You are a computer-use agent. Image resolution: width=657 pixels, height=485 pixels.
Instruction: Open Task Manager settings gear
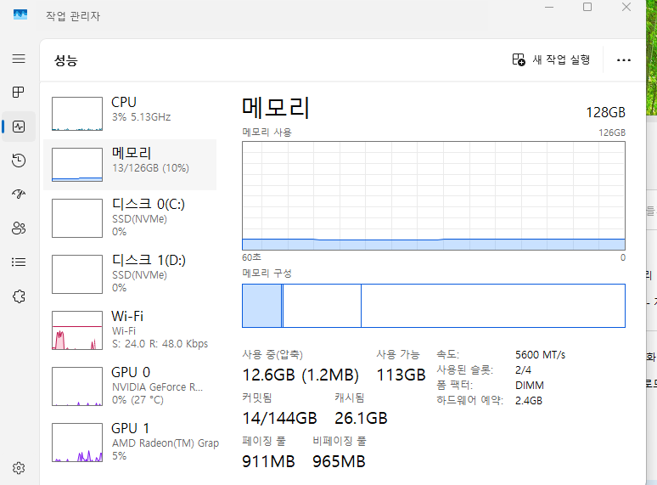click(19, 467)
